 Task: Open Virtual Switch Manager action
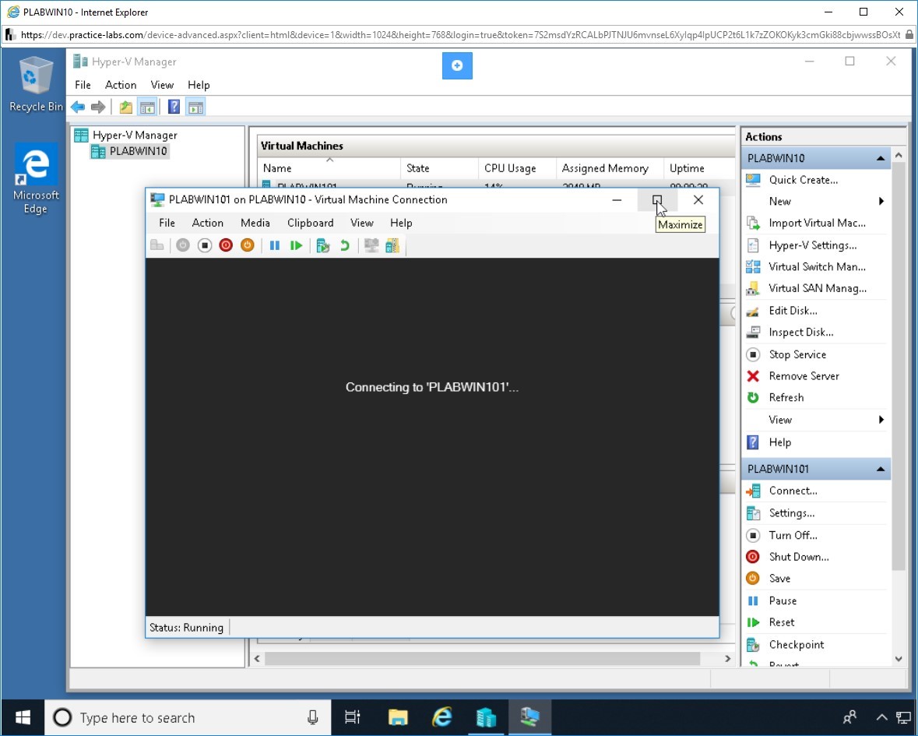(817, 267)
